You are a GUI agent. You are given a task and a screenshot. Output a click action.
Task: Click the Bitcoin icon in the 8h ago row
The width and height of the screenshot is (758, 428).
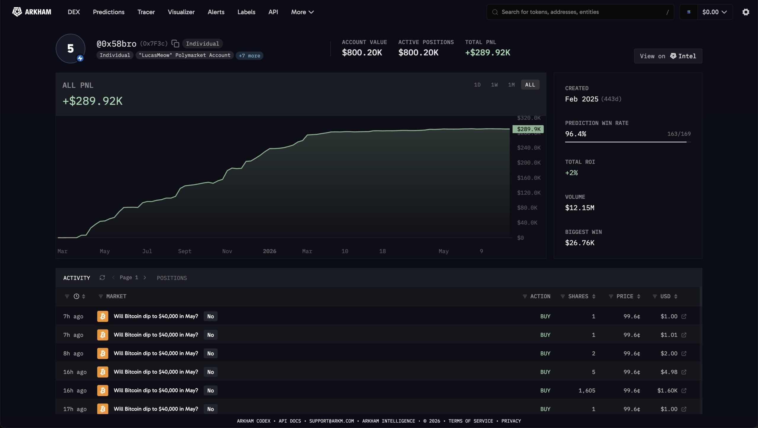[x=103, y=353]
